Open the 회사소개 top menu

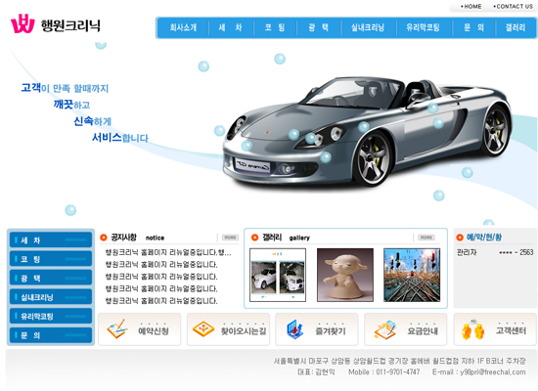[x=183, y=27]
